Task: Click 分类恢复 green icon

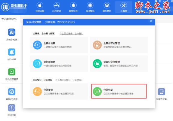Action: pos(97,92)
